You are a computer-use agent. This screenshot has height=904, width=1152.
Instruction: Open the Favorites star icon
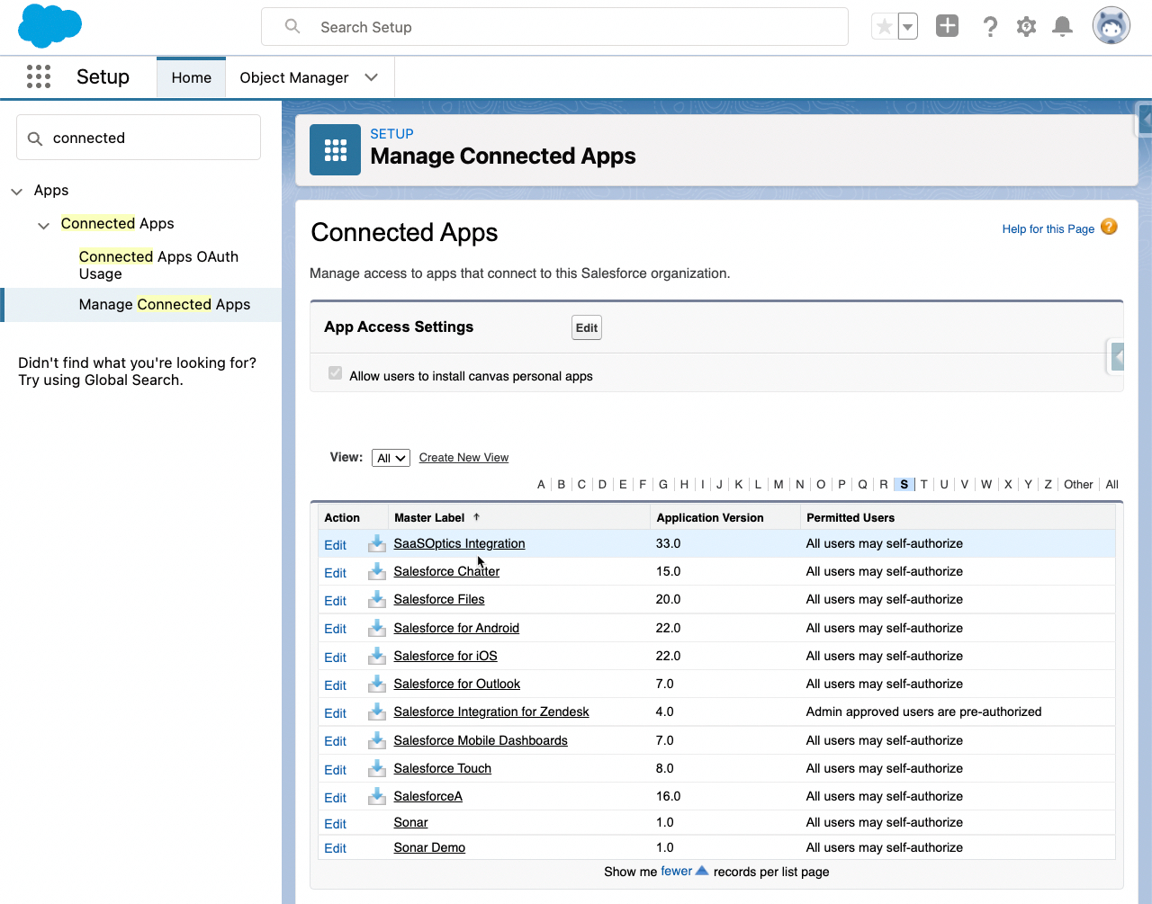885,27
